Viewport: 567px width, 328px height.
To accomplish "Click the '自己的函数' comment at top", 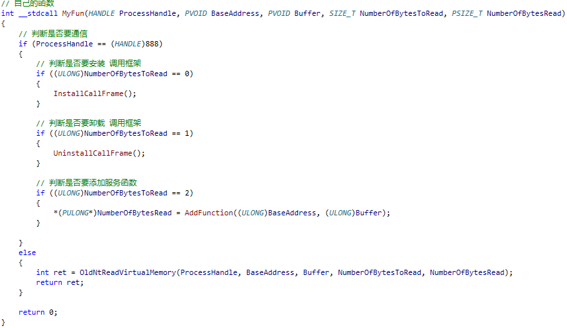I will (x=28, y=3).
